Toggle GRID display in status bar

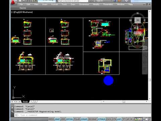[x=63, y=119]
